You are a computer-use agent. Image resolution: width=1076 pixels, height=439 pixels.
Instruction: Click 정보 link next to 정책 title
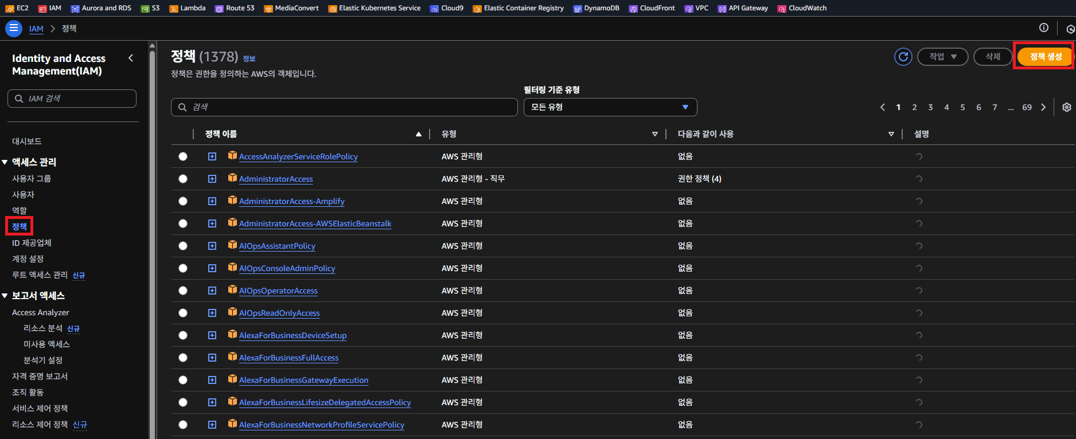[249, 58]
